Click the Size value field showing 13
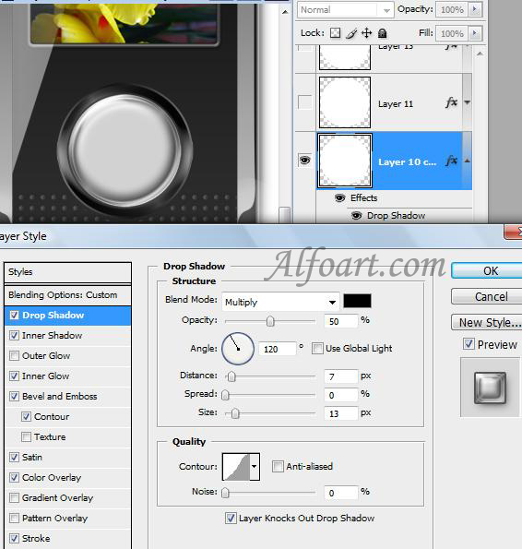522x549 pixels. click(x=341, y=413)
